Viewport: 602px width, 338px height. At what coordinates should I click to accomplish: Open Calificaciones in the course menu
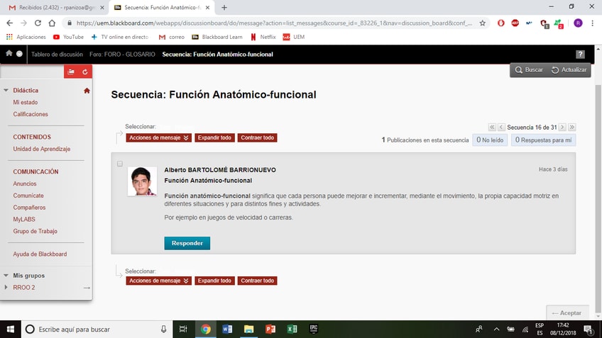[x=31, y=114]
